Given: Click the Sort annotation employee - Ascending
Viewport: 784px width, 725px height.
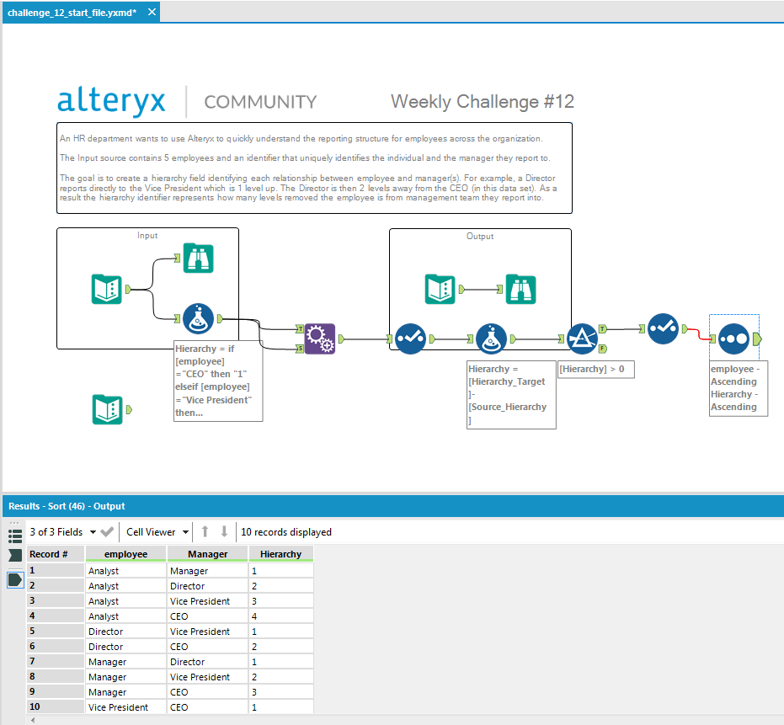Looking at the screenshot, I should [x=738, y=387].
